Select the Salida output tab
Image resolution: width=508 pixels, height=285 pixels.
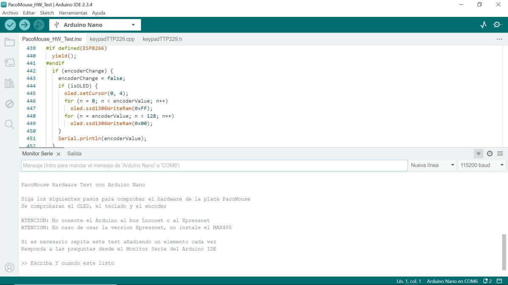pyautogui.click(x=74, y=154)
